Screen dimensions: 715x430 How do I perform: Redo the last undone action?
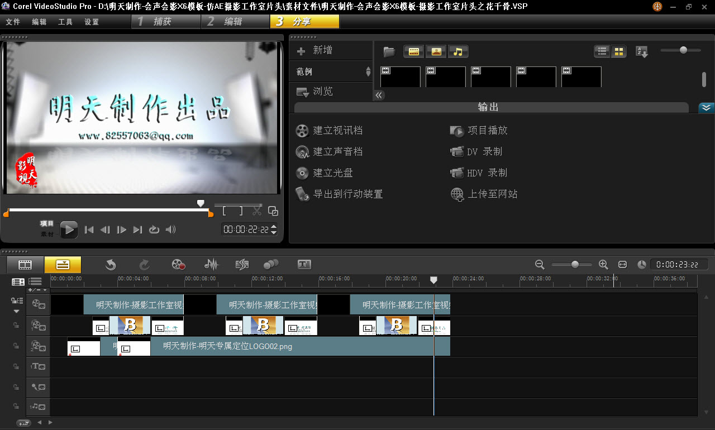tap(144, 265)
